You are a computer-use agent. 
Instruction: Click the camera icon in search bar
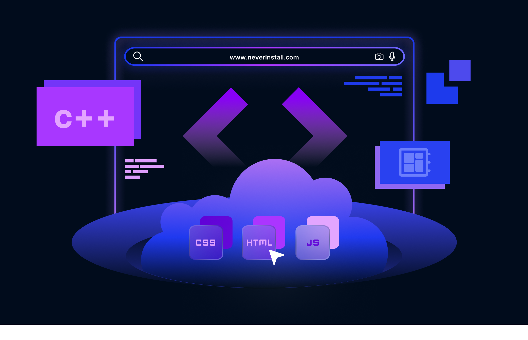[379, 56]
